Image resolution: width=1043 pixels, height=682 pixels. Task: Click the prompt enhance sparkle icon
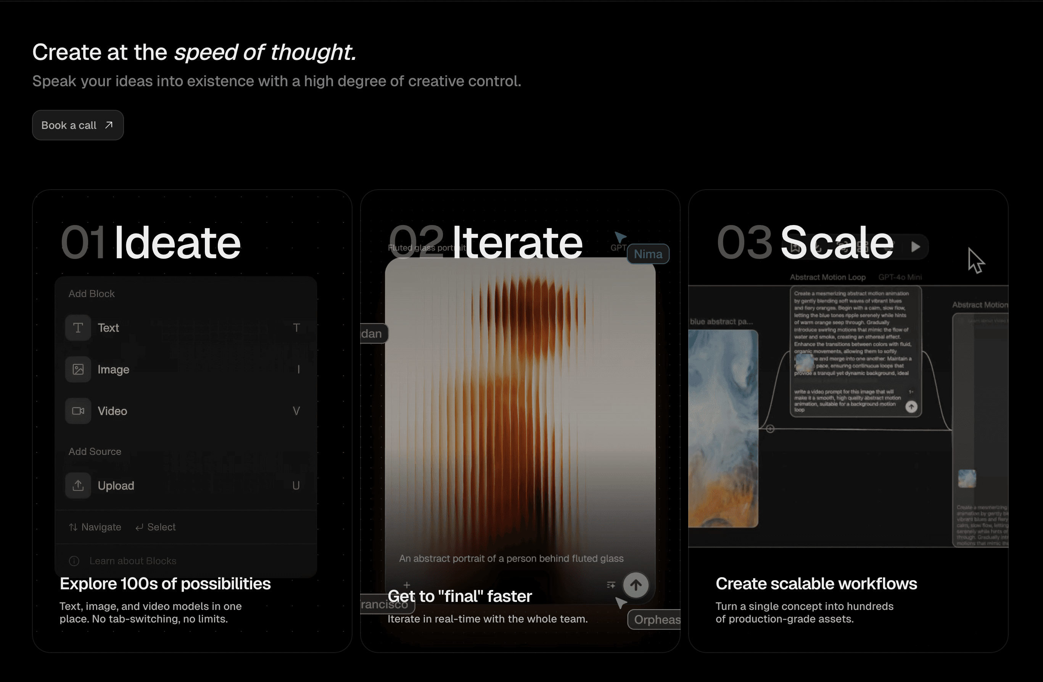611,585
